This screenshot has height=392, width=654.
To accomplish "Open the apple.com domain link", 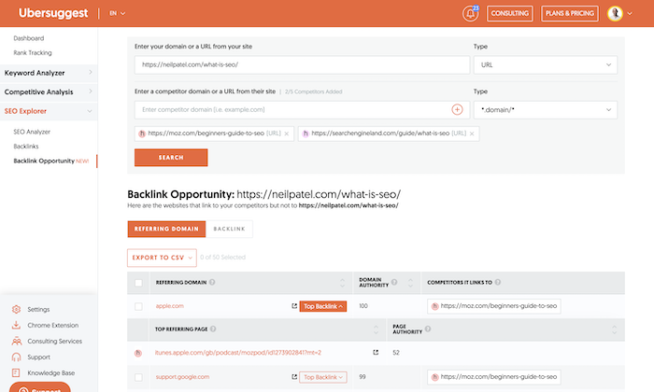I will point(169,306).
